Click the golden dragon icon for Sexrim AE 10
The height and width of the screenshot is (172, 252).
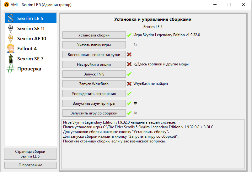pyautogui.click(x=11, y=38)
